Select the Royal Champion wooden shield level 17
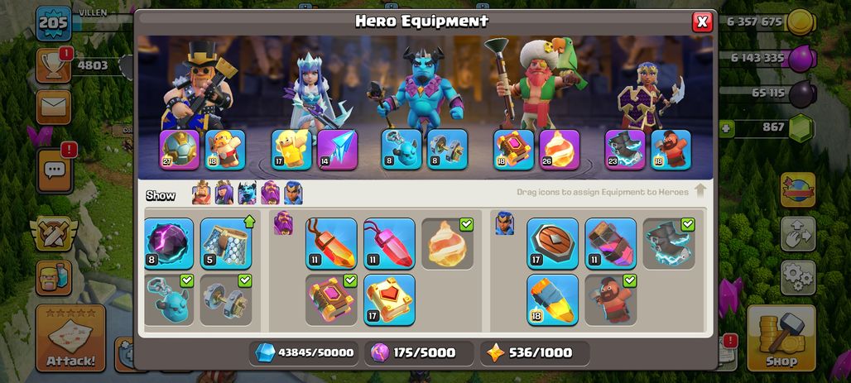Image resolution: width=851 pixels, height=383 pixels. (552, 243)
